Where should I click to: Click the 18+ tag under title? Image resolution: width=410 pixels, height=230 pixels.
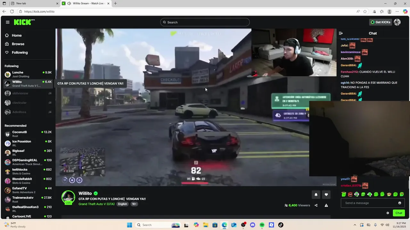(134, 204)
